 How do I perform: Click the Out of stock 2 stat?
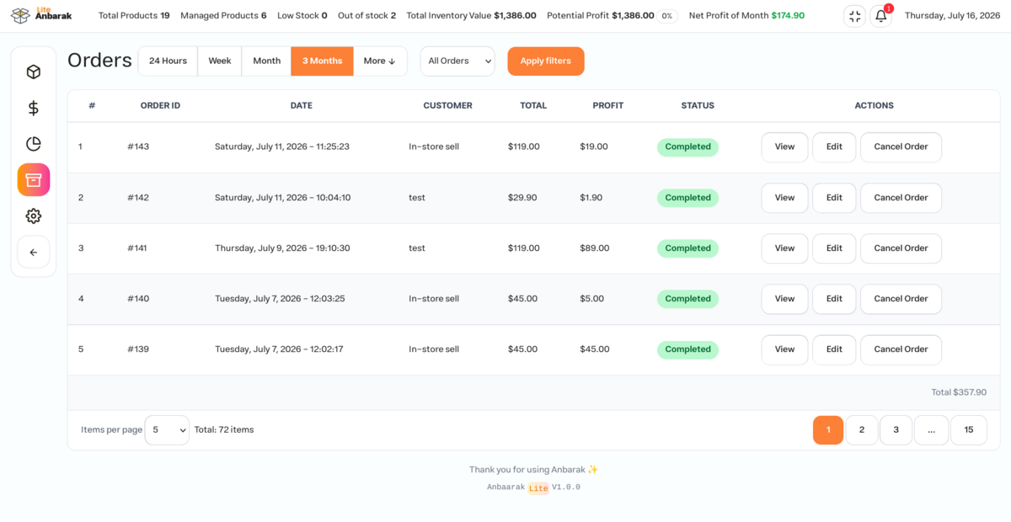pos(366,16)
